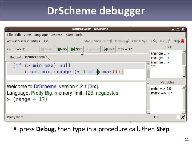Click the Over debugger button
This screenshot has height=144, width=192.
pos(93,49)
